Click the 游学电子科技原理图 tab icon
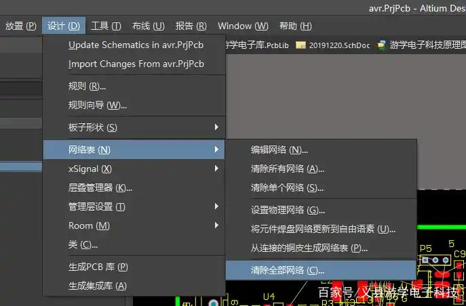Image resolution: width=466 pixels, height=306 pixels. 383,45
